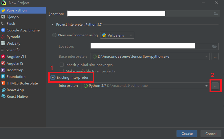Screen dimensions: 224x139
Task: Select Pure Python project type
Action: [x=23, y=10]
